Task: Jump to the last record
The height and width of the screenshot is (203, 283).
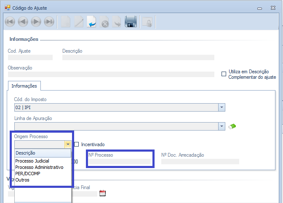Action: pyautogui.click(x=49, y=21)
